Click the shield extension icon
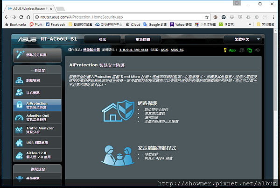This screenshot has height=188, width=280. [240, 17]
